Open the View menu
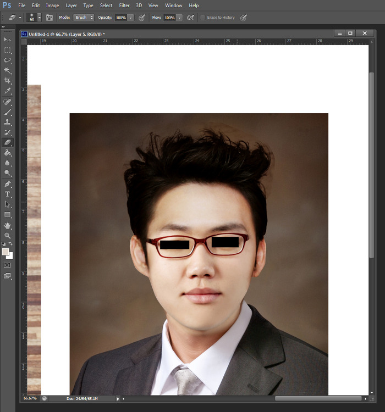The height and width of the screenshot is (412, 385). pyautogui.click(x=153, y=5)
